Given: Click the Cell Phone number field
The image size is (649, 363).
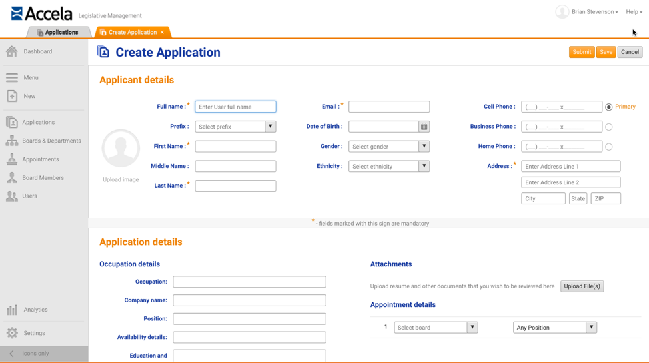Looking at the screenshot, I should pos(562,107).
